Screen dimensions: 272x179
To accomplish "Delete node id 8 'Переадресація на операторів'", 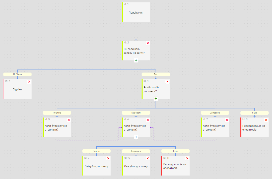I will tap(266, 120).
